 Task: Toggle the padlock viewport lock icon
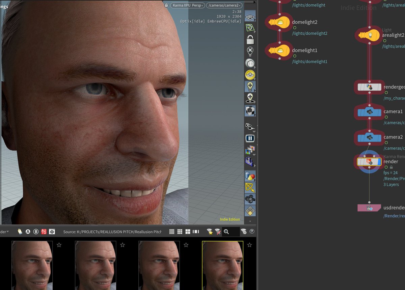[x=250, y=40]
